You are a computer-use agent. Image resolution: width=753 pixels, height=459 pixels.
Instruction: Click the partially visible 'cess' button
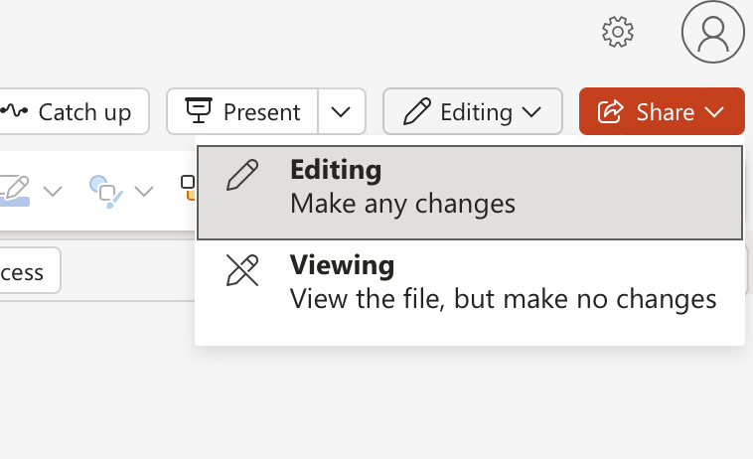tap(26, 272)
